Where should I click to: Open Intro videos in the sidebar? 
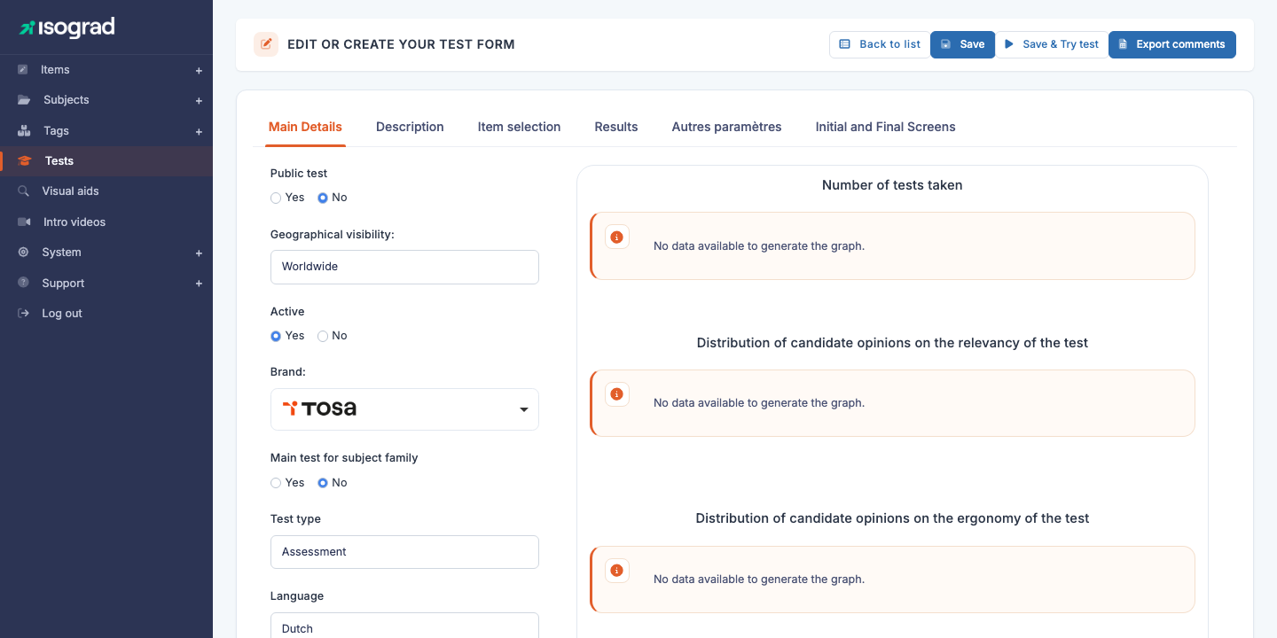[106, 222]
